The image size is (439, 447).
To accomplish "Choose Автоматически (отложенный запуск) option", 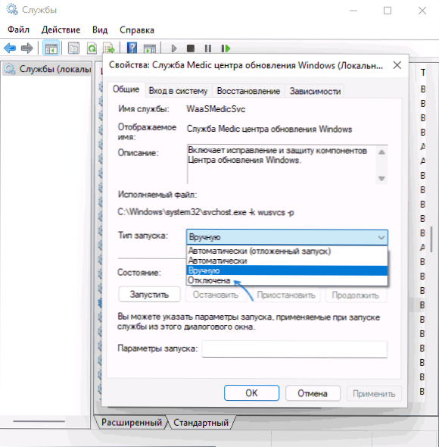I will coord(287,251).
